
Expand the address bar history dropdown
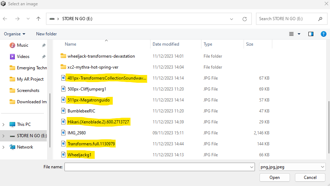click(232, 19)
